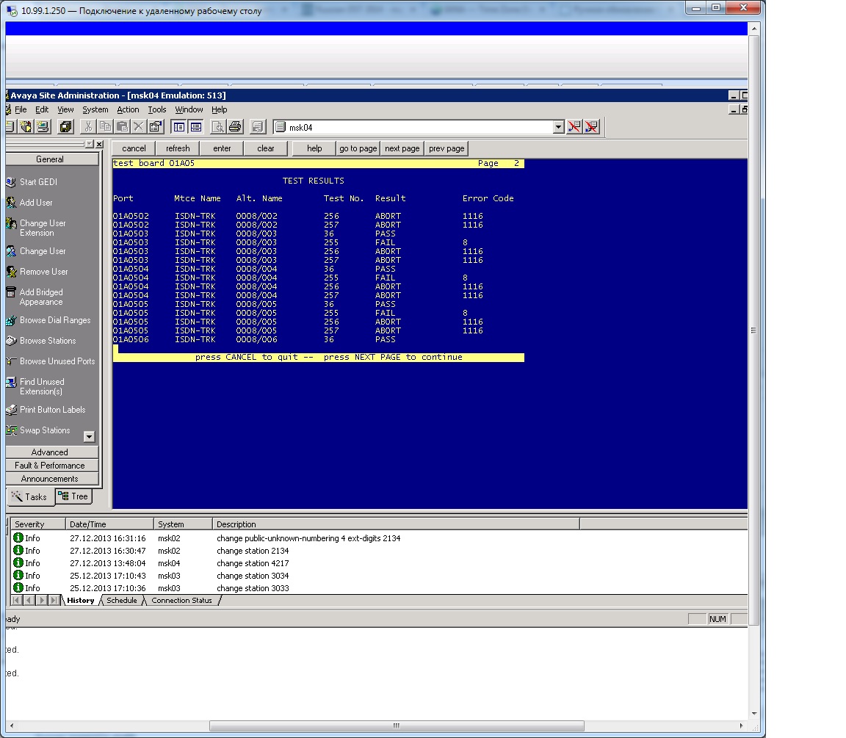The height and width of the screenshot is (738, 846).
Task: Open the File menu
Action: (x=21, y=109)
